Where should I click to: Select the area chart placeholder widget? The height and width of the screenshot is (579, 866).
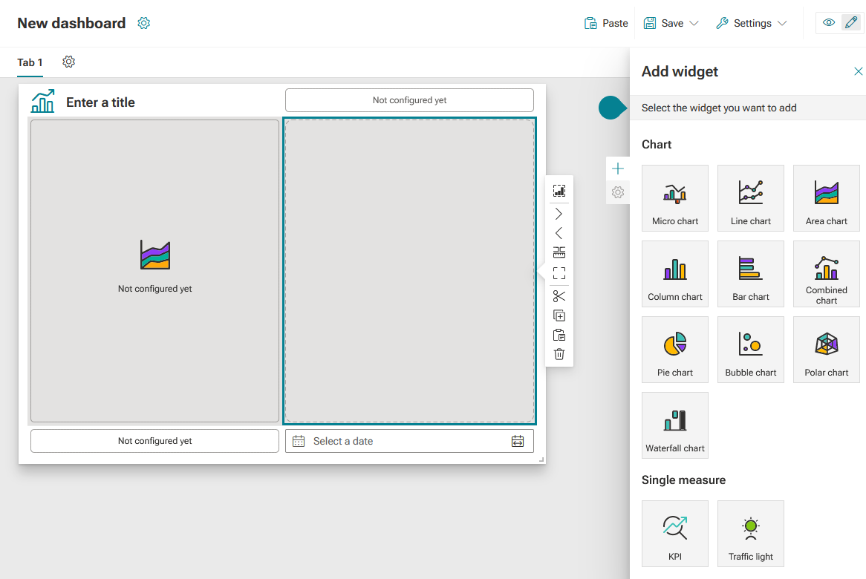154,271
